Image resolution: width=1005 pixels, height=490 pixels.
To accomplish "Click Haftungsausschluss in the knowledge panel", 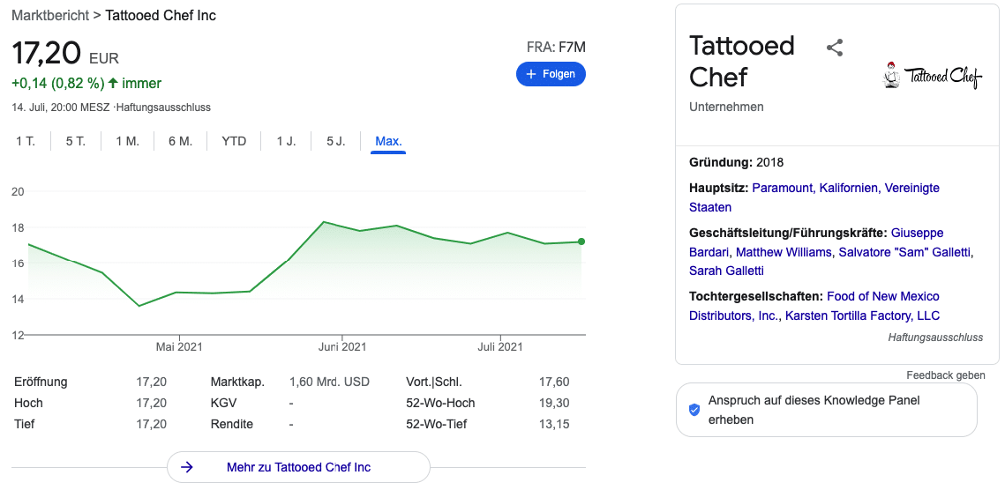I will [935, 337].
